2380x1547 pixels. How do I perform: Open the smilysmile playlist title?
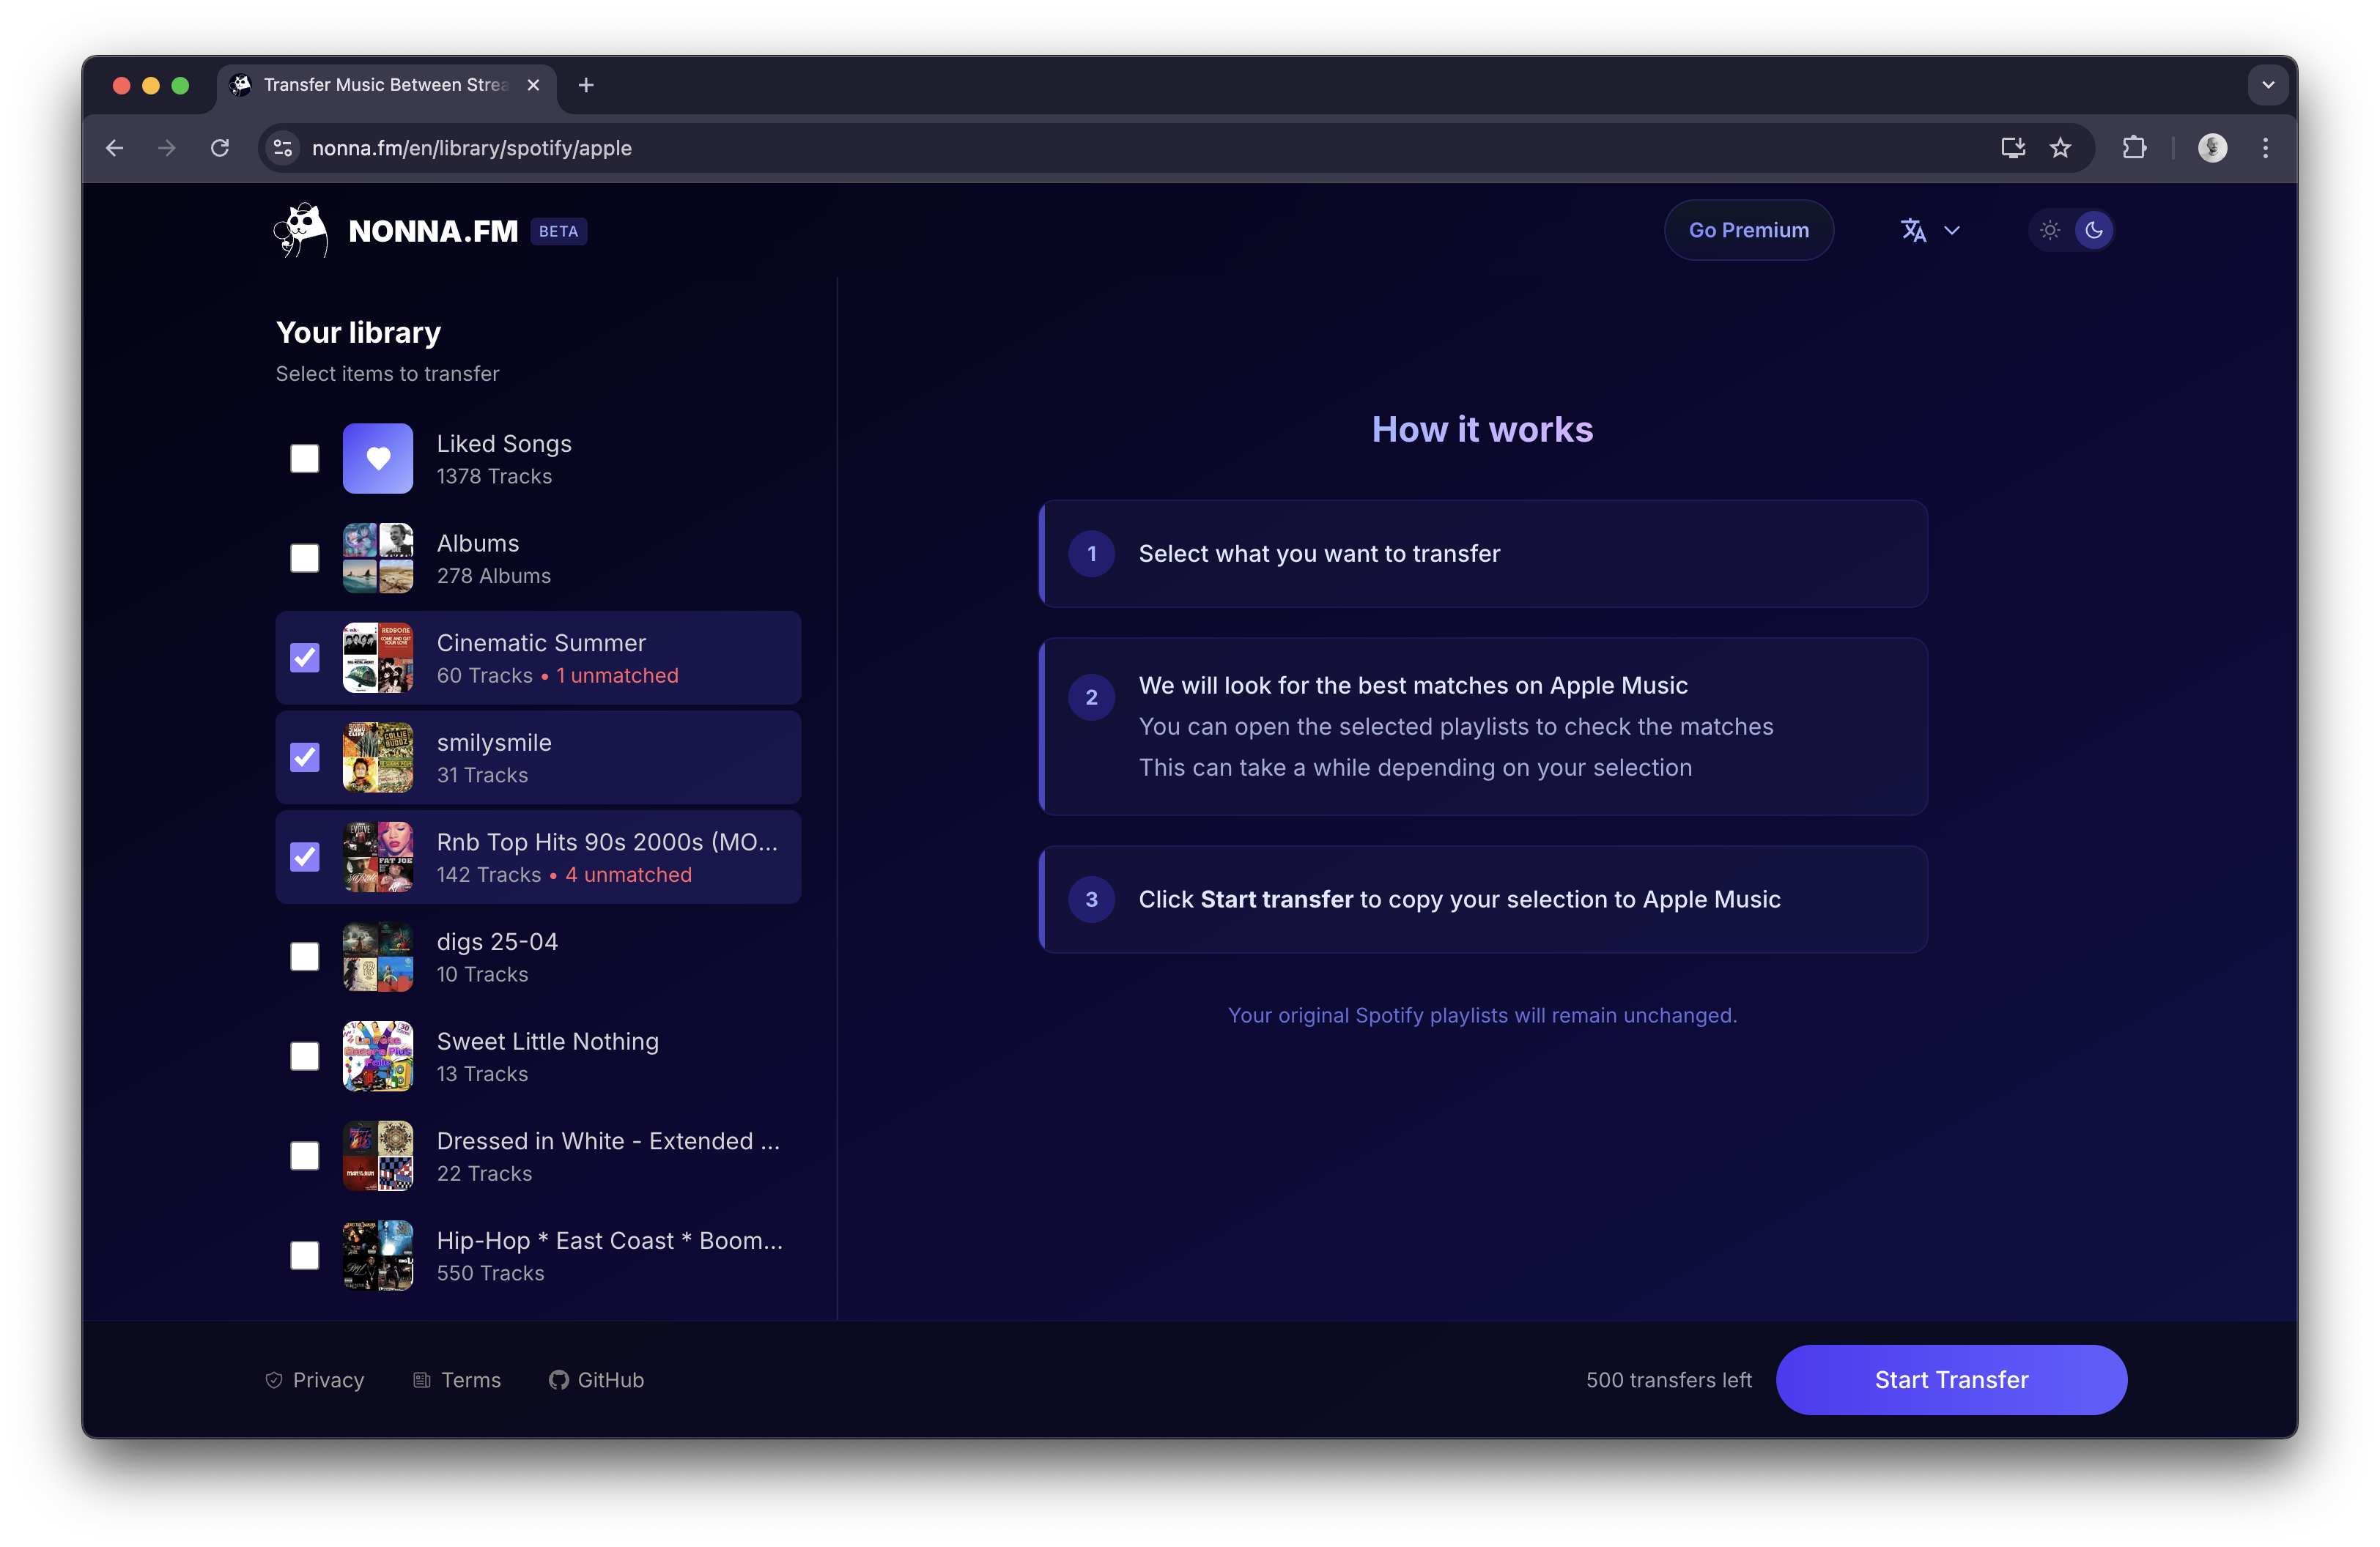[x=494, y=743]
